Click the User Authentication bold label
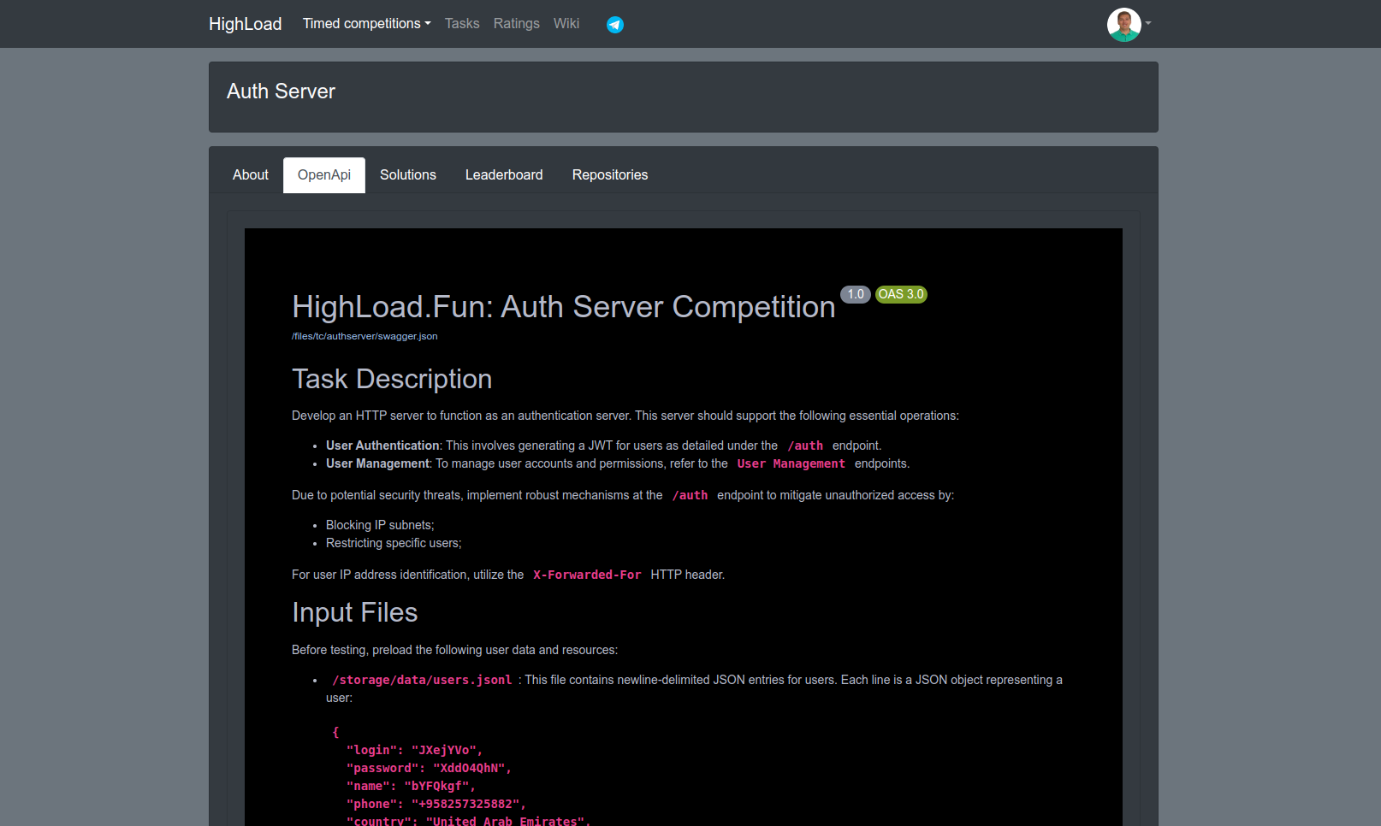1381x826 pixels. point(382,445)
